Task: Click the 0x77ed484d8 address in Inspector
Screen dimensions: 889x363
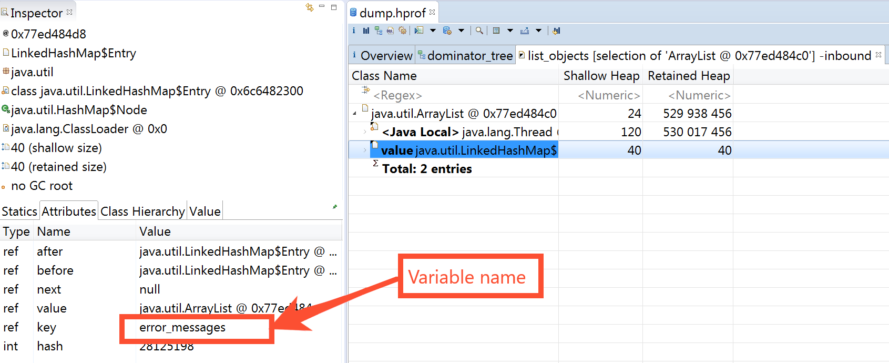Action: (x=48, y=34)
